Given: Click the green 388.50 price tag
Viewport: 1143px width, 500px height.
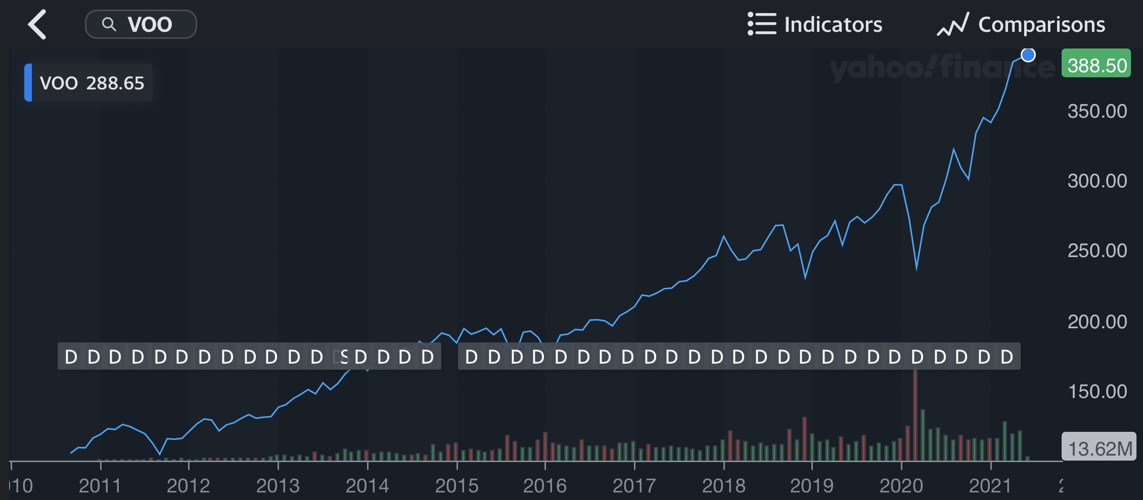Looking at the screenshot, I should 1096,63.
